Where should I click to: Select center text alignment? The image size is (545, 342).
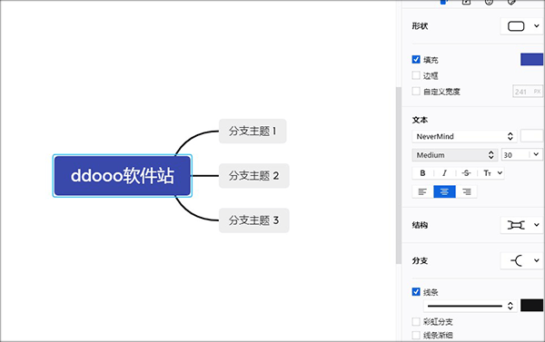(444, 191)
